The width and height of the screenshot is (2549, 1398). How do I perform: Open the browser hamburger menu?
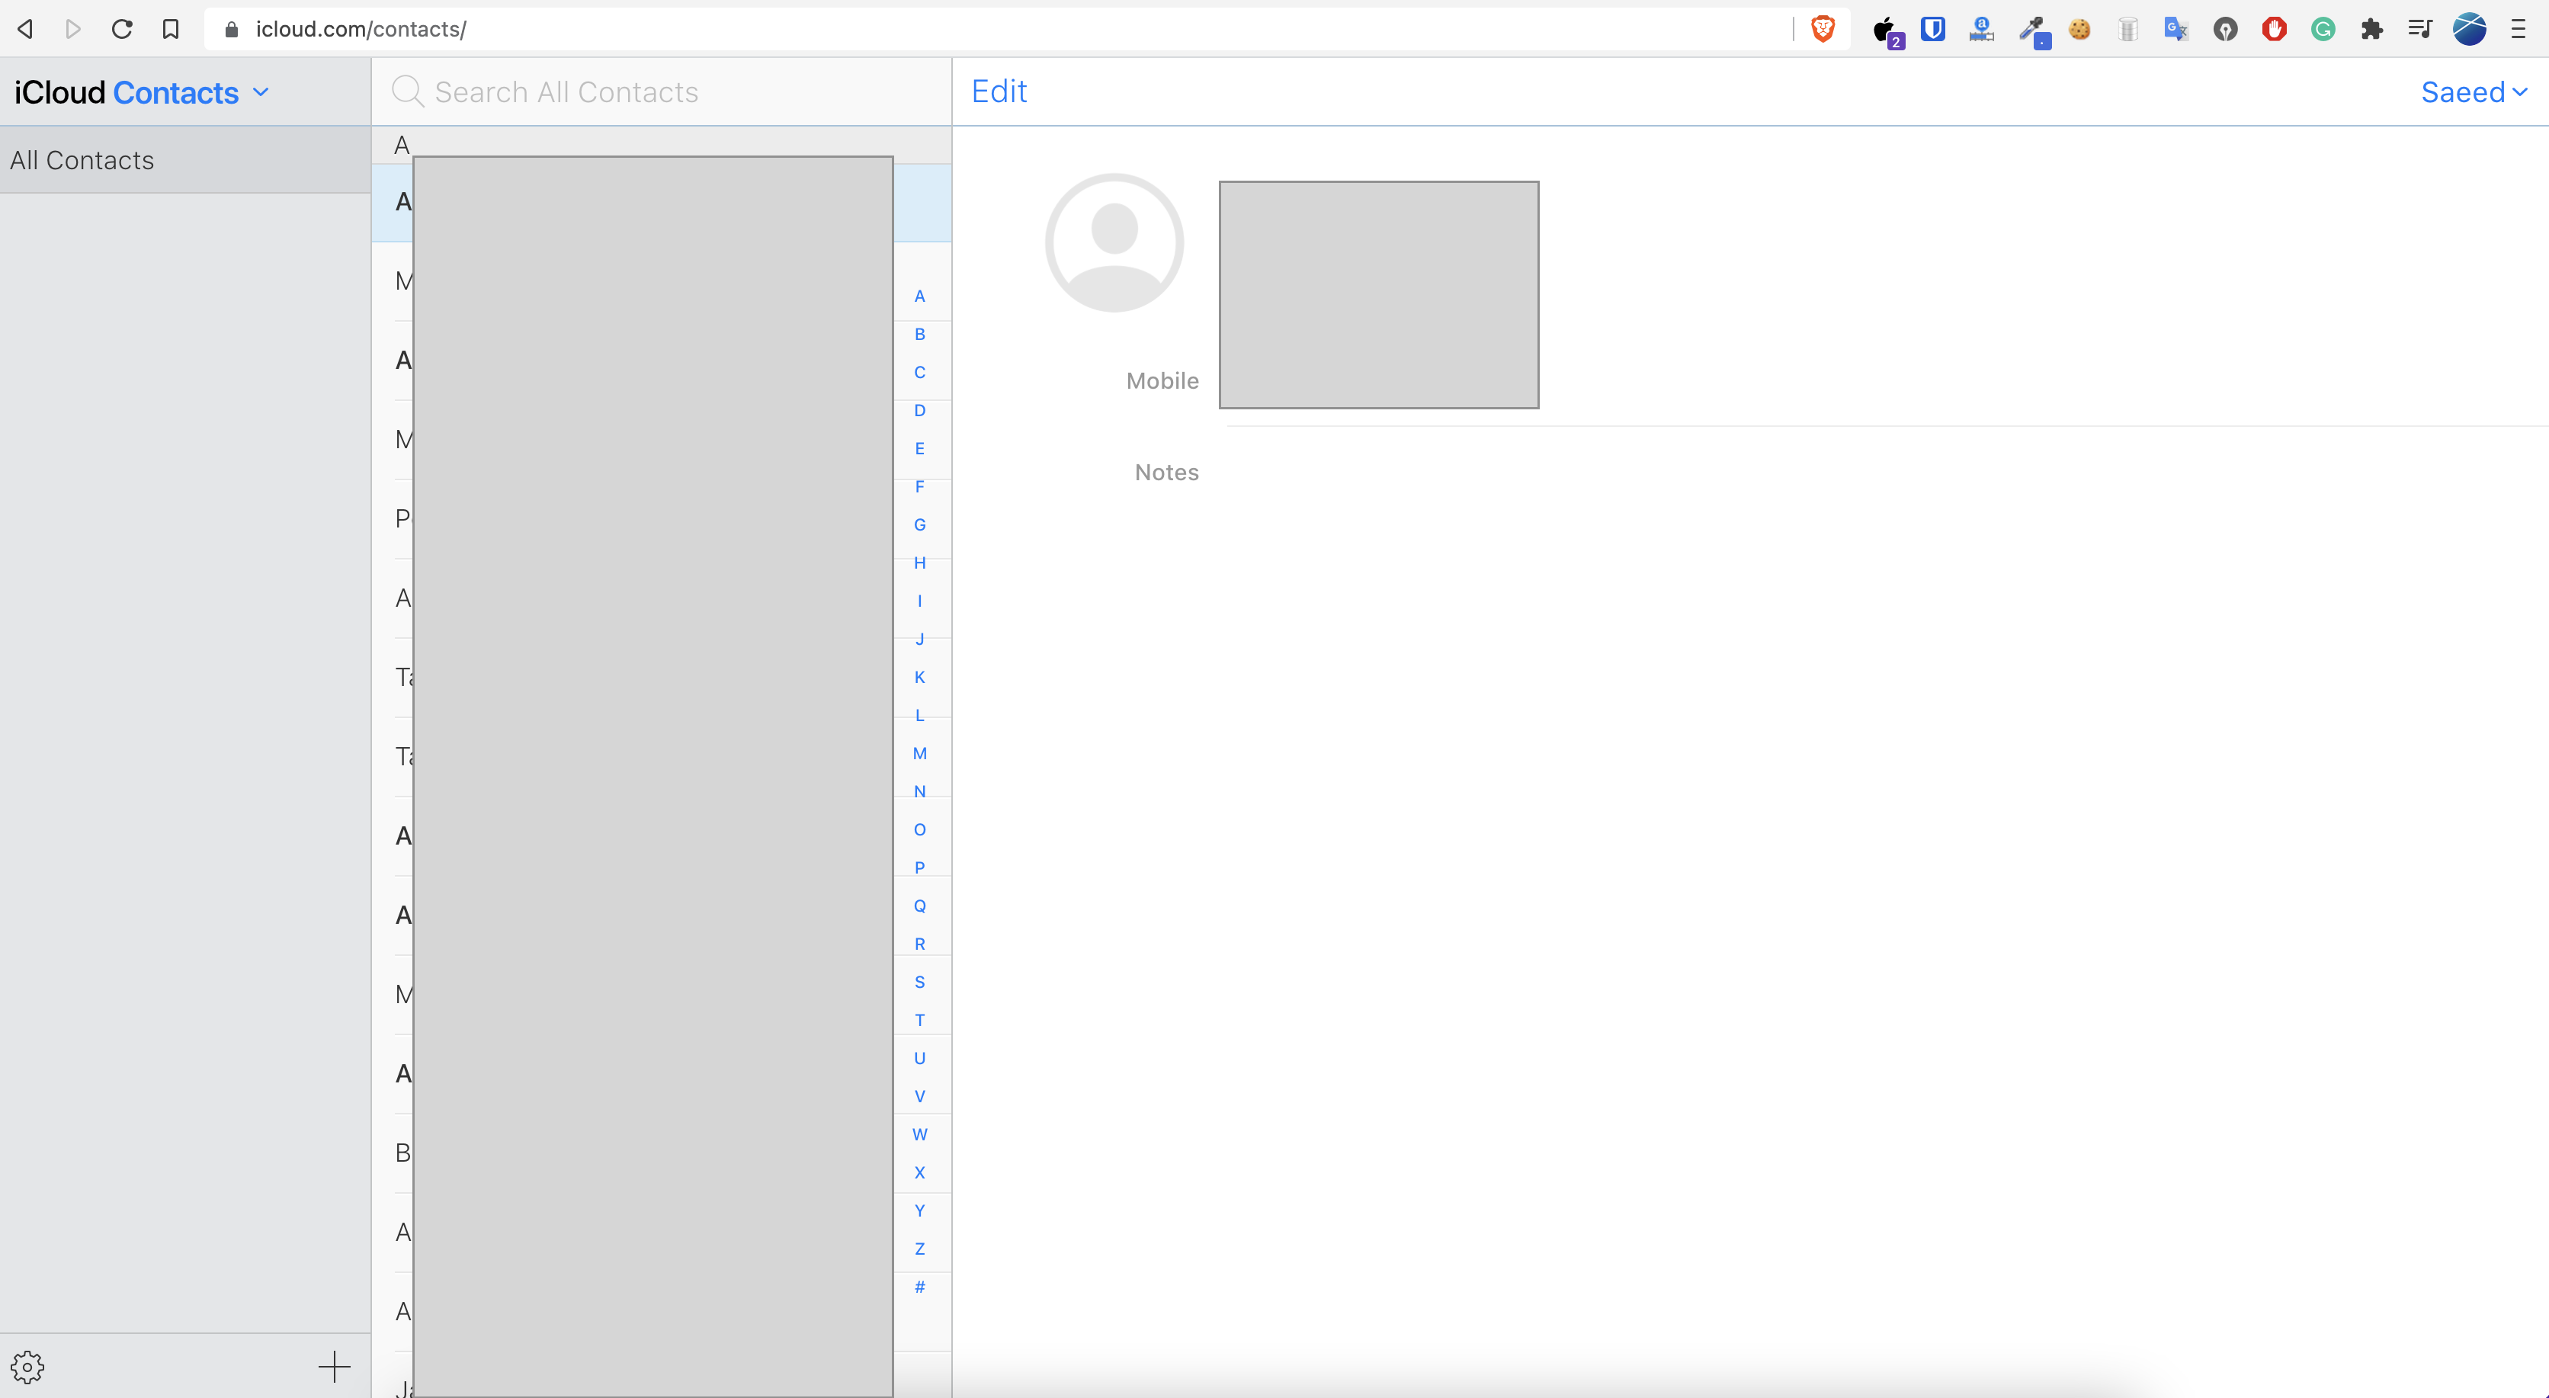[2517, 29]
